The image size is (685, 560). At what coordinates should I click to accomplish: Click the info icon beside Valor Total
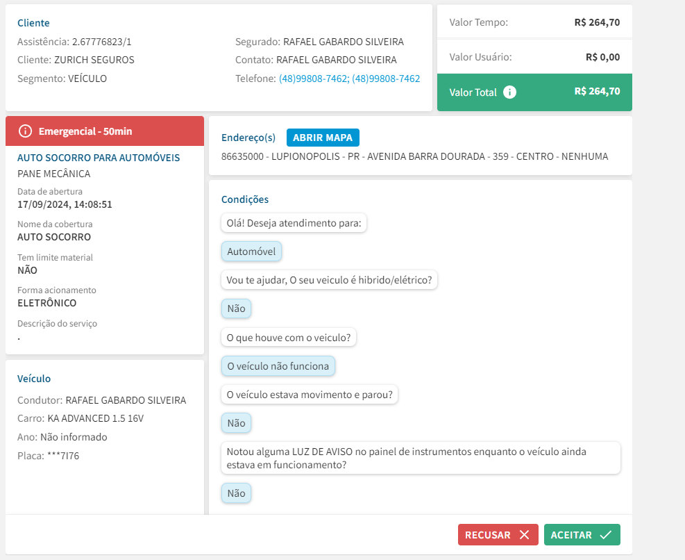(509, 92)
